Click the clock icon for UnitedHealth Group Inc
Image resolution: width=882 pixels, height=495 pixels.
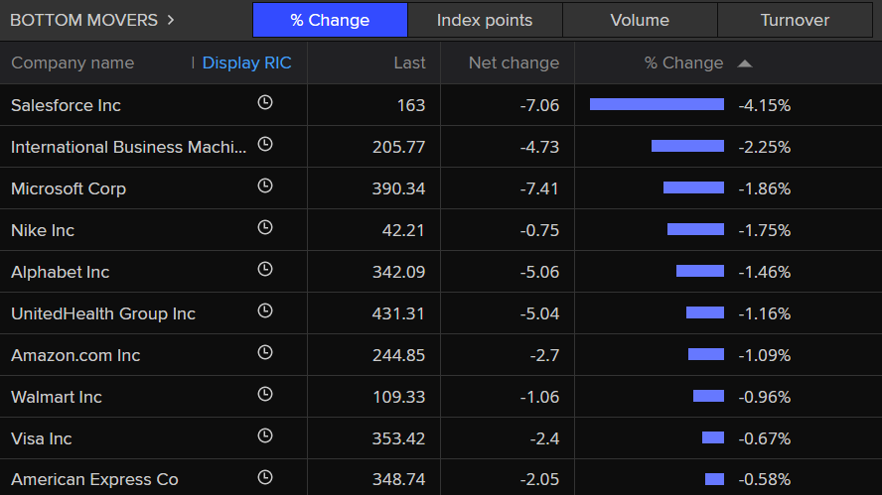265,310
